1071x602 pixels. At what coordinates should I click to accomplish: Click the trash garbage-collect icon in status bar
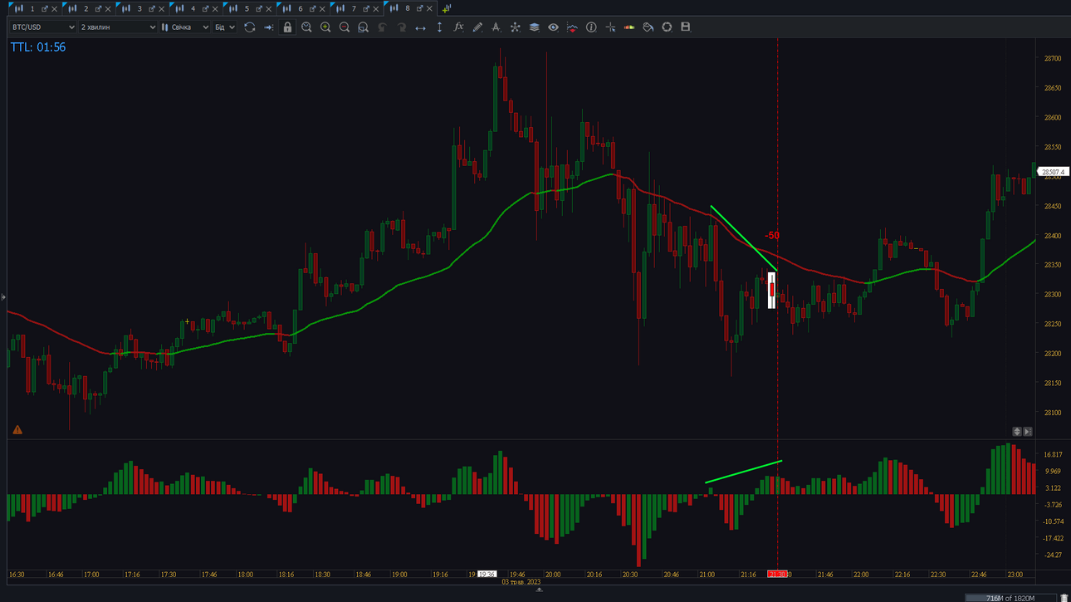(1064, 598)
